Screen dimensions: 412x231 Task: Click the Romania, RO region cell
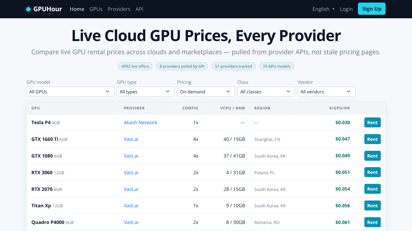click(x=267, y=222)
